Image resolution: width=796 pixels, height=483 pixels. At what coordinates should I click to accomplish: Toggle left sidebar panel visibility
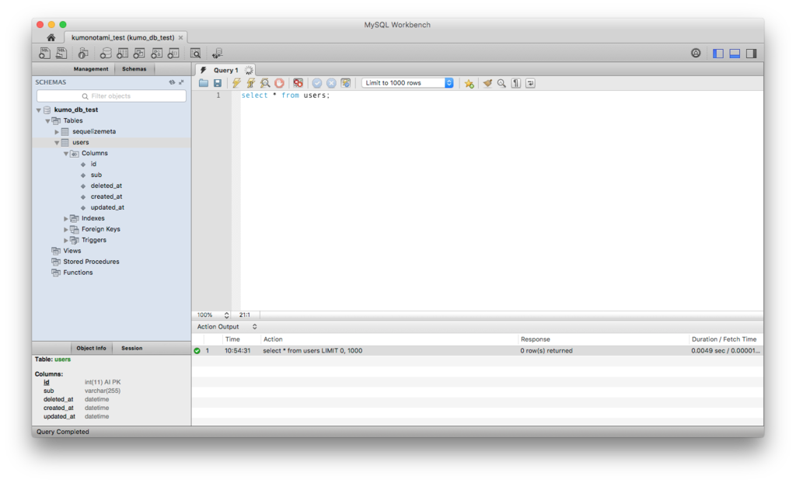[x=717, y=54]
